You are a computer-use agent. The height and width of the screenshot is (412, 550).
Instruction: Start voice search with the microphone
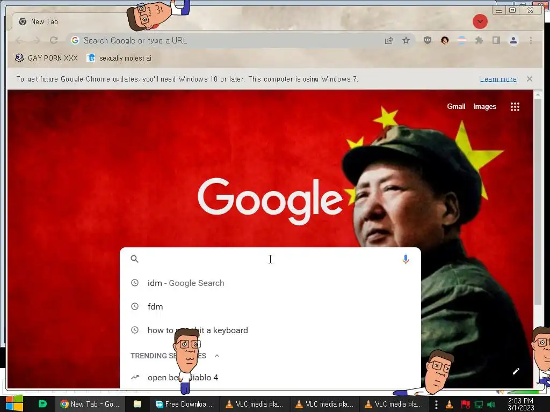pyautogui.click(x=406, y=259)
